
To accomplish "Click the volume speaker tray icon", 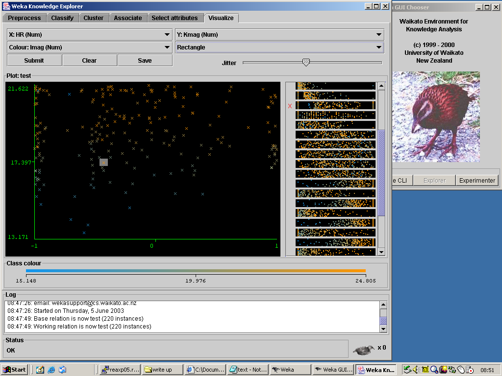I will click(415, 370).
